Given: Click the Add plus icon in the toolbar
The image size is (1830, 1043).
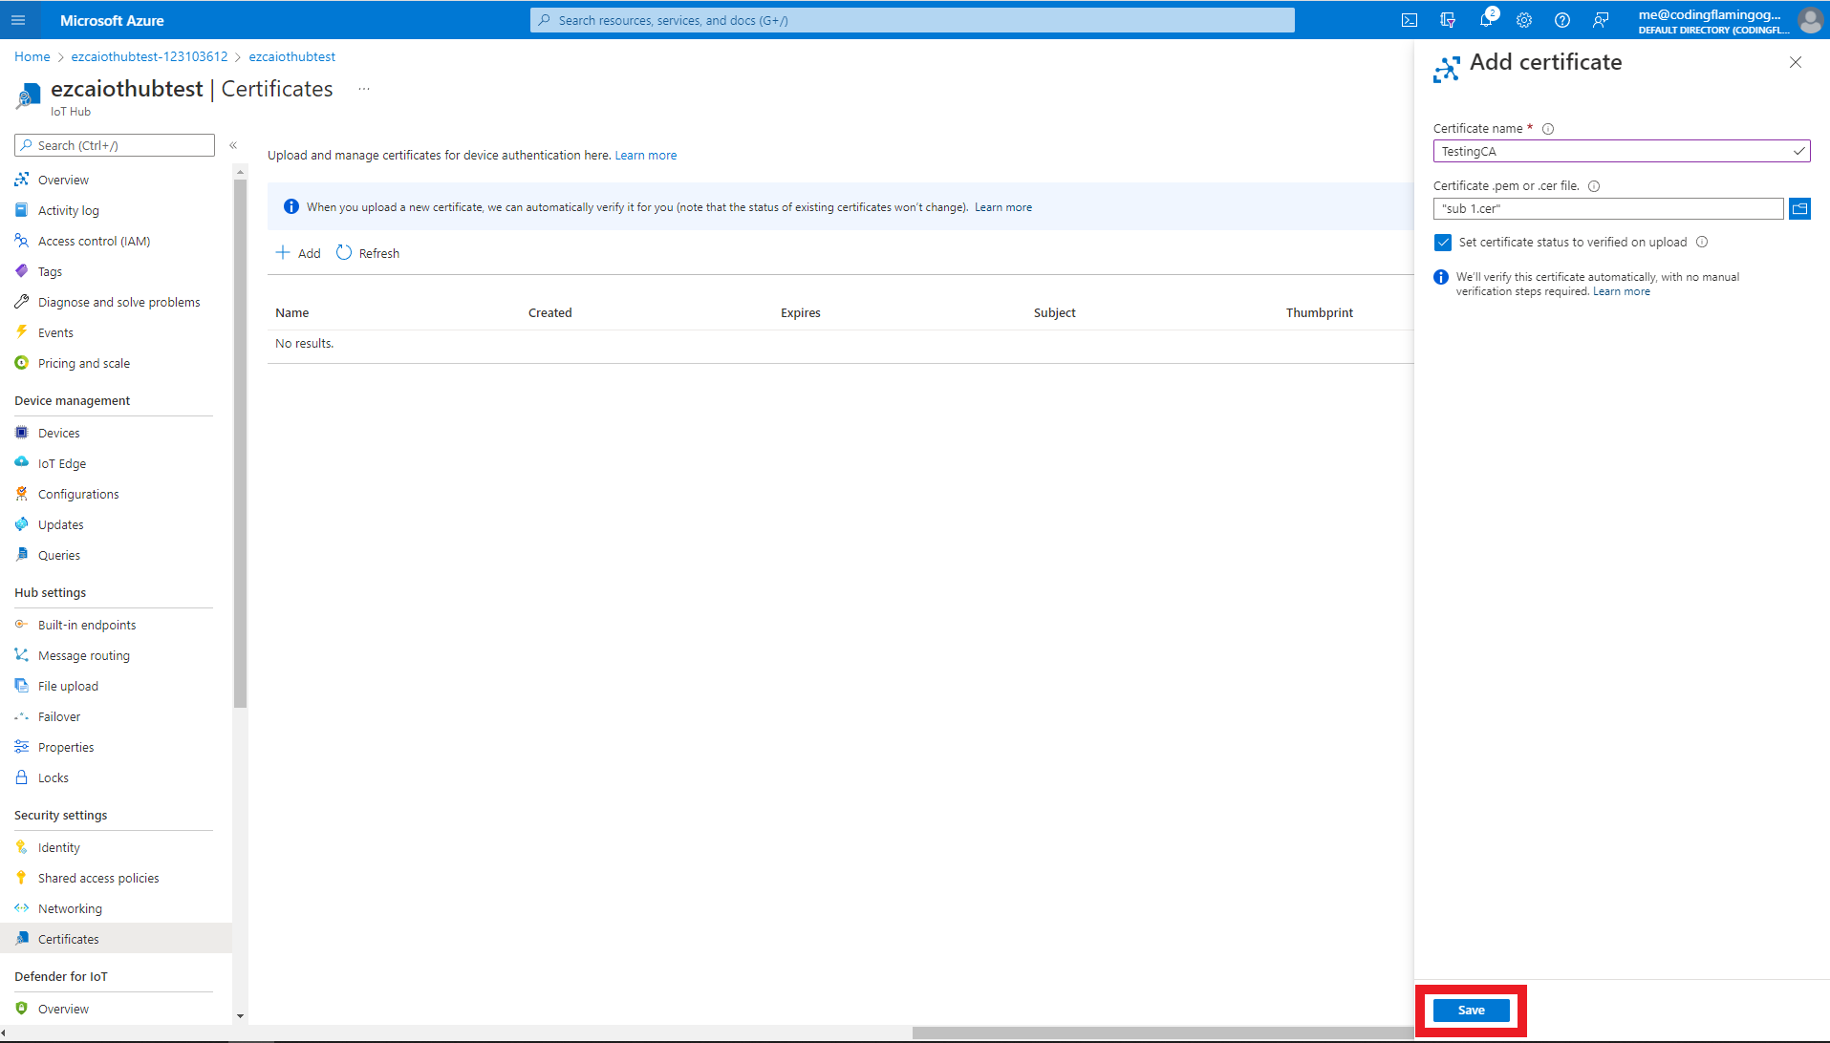Looking at the screenshot, I should pyautogui.click(x=283, y=253).
